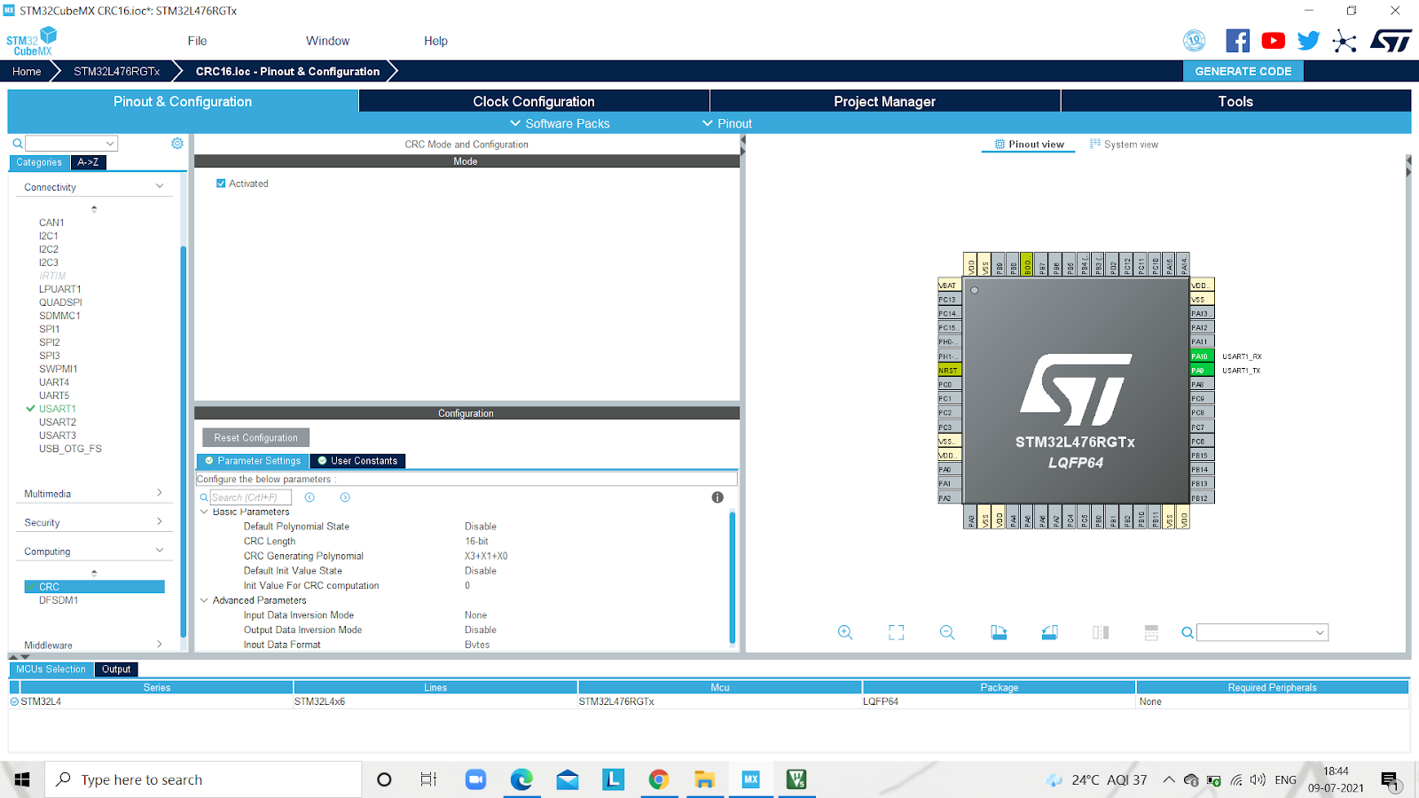
Task: Go to the Home breadcrumb
Action: click(x=27, y=71)
